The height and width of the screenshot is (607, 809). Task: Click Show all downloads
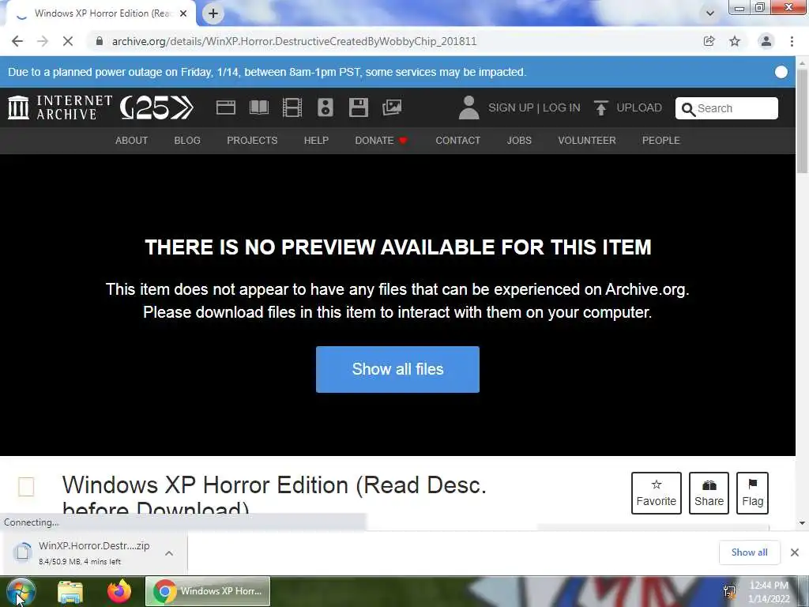coord(749,552)
